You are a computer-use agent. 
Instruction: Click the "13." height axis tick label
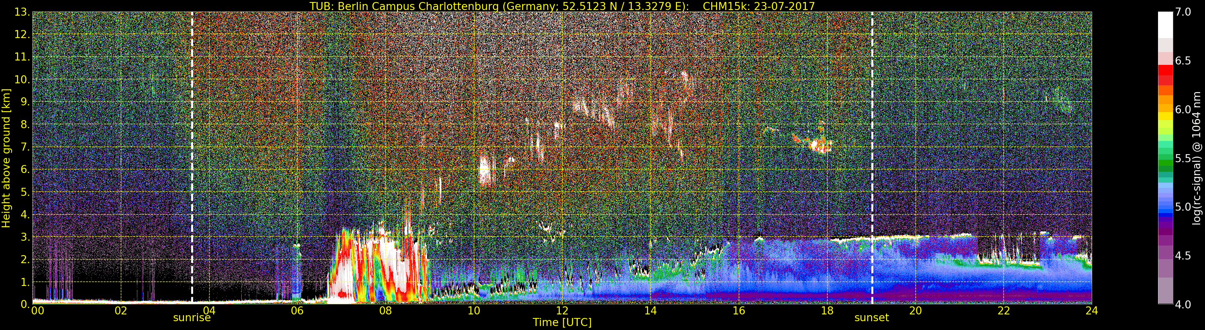(22, 12)
